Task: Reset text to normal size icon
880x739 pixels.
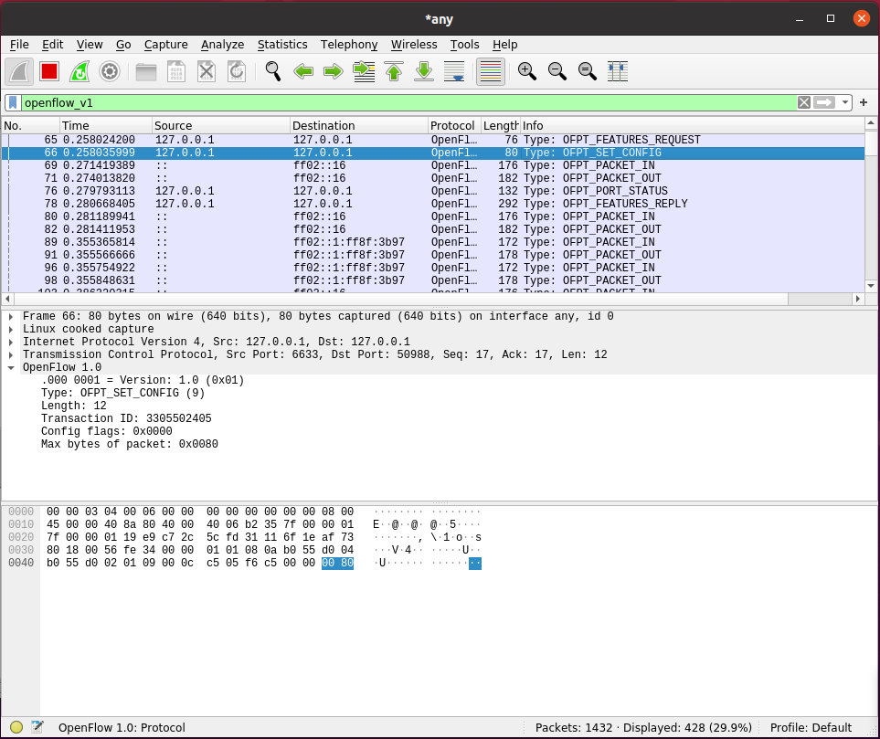Action: (x=587, y=72)
